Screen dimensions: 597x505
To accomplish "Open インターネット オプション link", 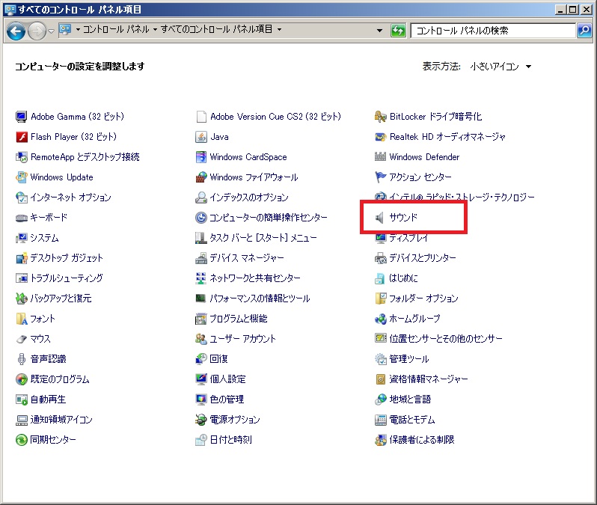I will (x=71, y=198).
